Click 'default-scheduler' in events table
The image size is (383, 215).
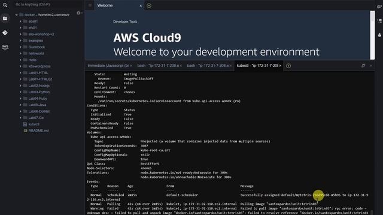pyautogui.click(x=182, y=195)
